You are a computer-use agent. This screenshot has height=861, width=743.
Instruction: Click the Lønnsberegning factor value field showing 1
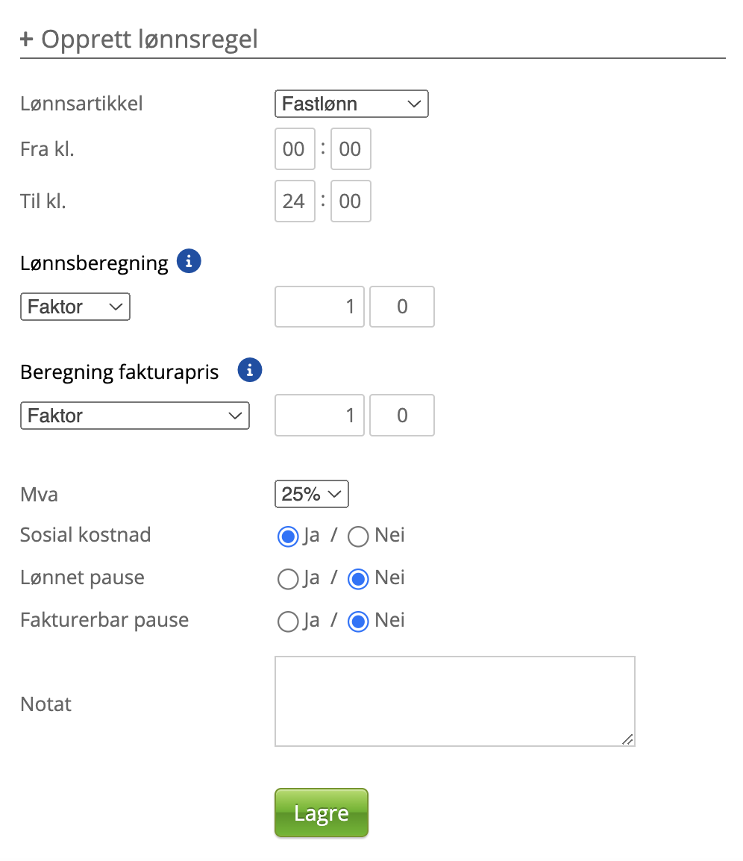pos(319,307)
